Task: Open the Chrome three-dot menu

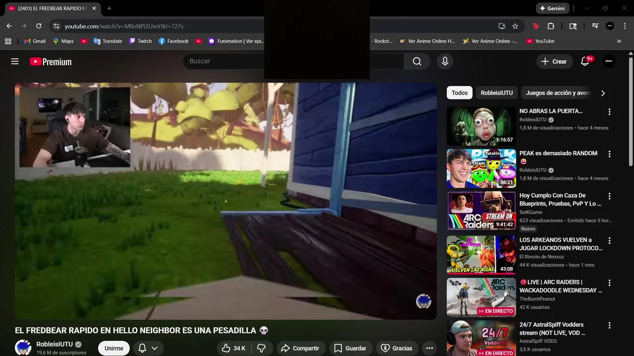Action: click(x=624, y=26)
